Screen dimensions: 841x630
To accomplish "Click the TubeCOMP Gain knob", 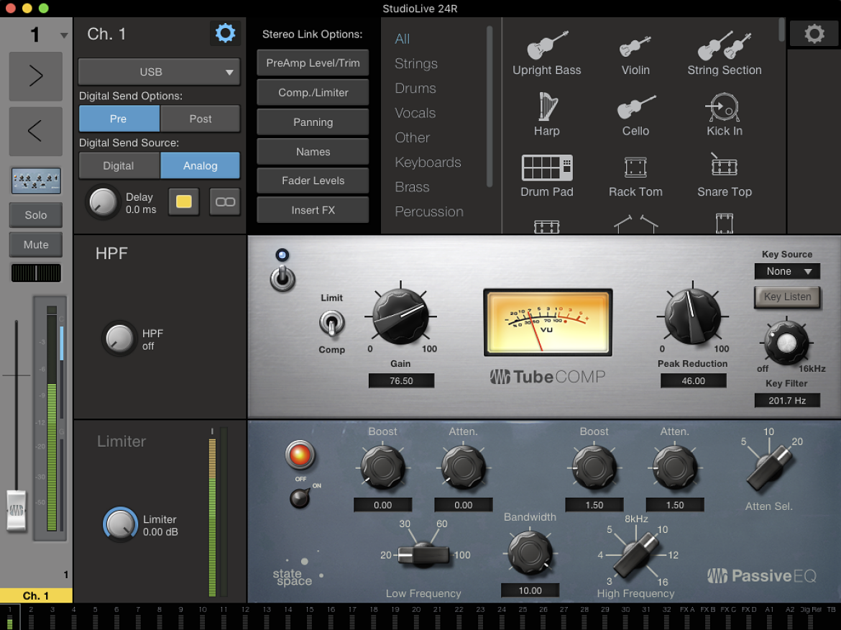I will pyautogui.click(x=400, y=316).
